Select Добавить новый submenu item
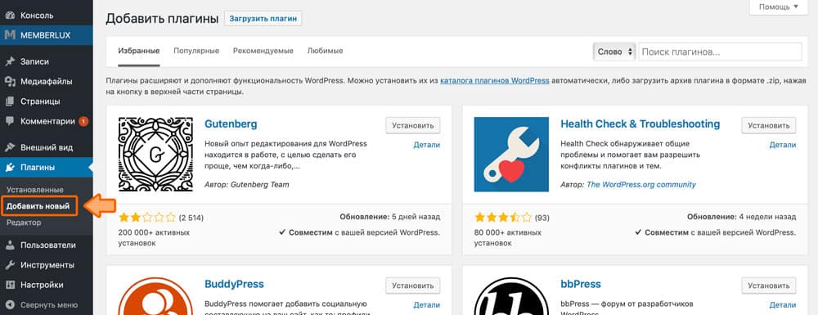 pos(38,206)
